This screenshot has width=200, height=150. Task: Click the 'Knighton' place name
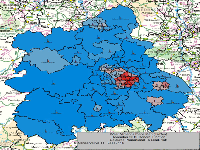13,93
